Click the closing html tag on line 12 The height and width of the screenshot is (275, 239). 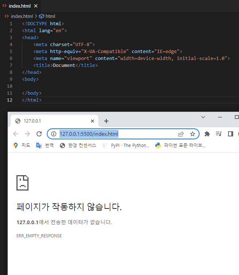click(32, 100)
